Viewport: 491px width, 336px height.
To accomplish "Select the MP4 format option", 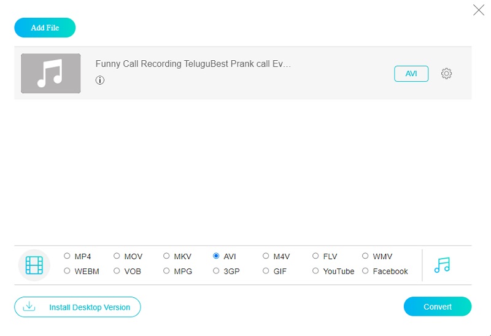I will pyautogui.click(x=67, y=256).
